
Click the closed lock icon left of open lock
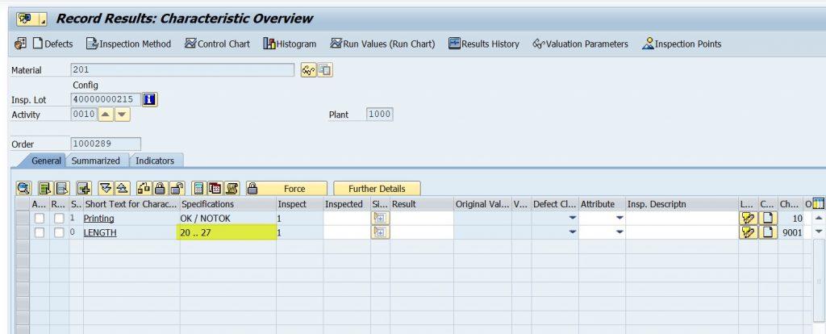[x=161, y=188]
